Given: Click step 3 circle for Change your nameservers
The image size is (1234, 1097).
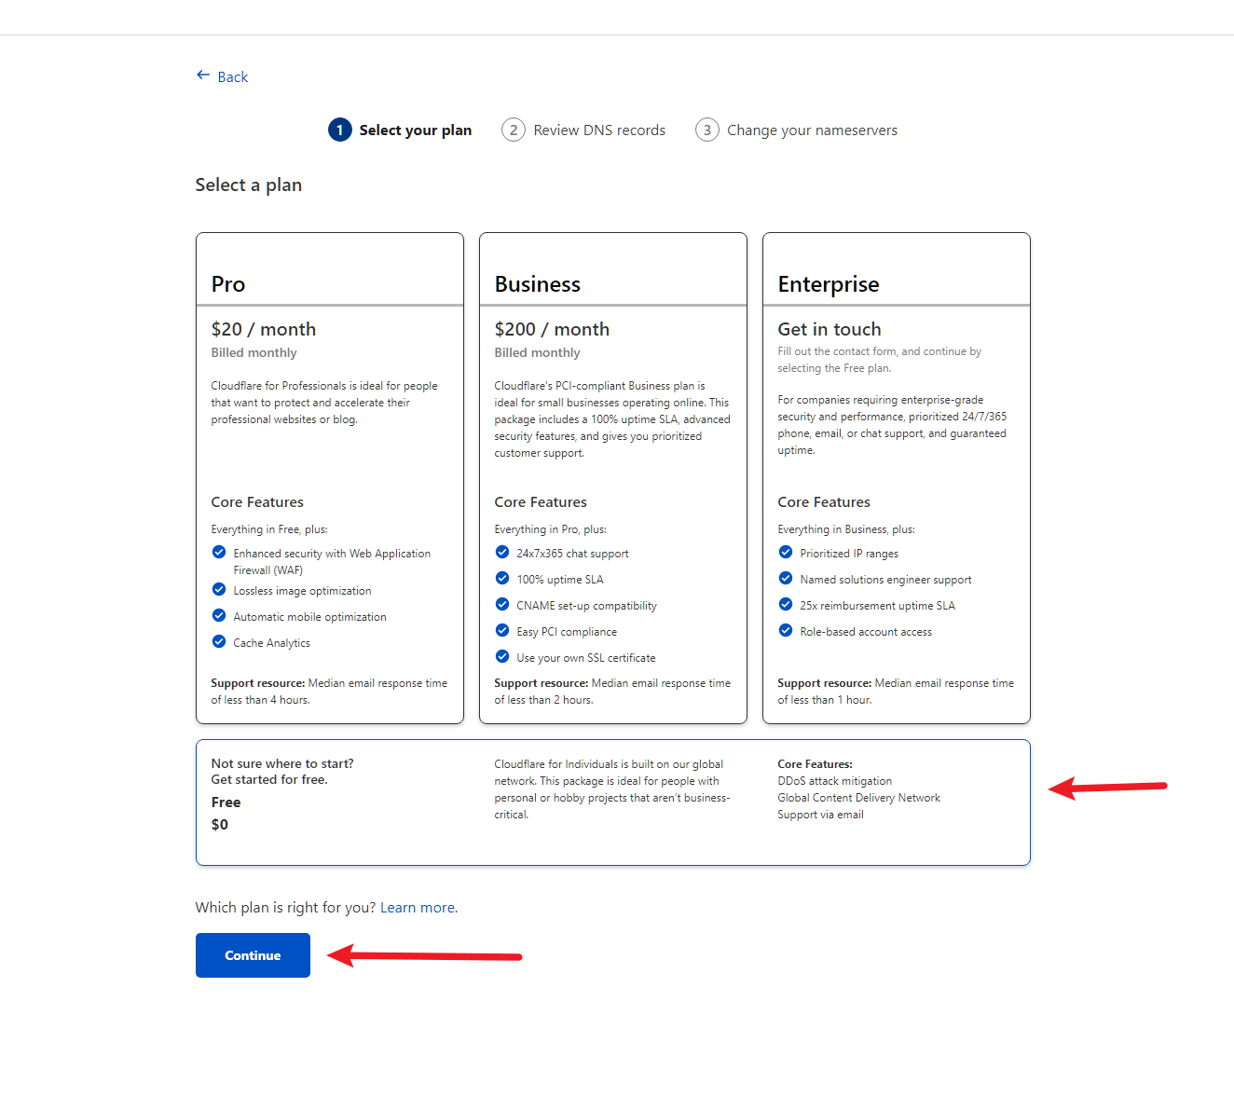Looking at the screenshot, I should [x=707, y=130].
